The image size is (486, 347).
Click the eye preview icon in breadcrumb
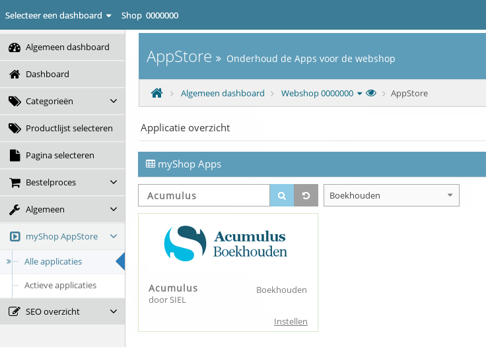pyautogui.click(x=371, y=93)
